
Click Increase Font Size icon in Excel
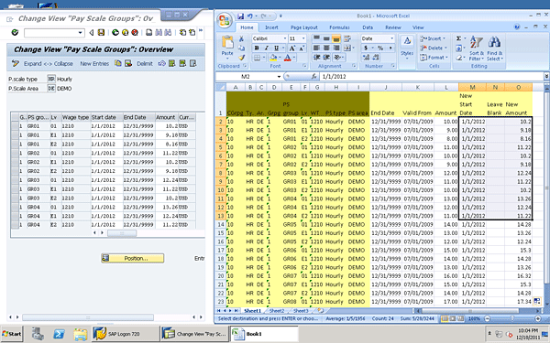pos(291,48)
